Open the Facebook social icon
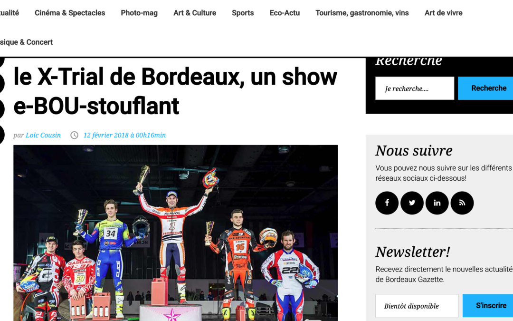 [x=387, y=203]
